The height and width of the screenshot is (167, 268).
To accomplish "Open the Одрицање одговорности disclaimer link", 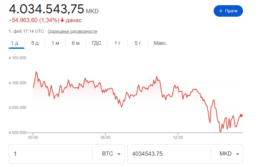I will (72, 31).
